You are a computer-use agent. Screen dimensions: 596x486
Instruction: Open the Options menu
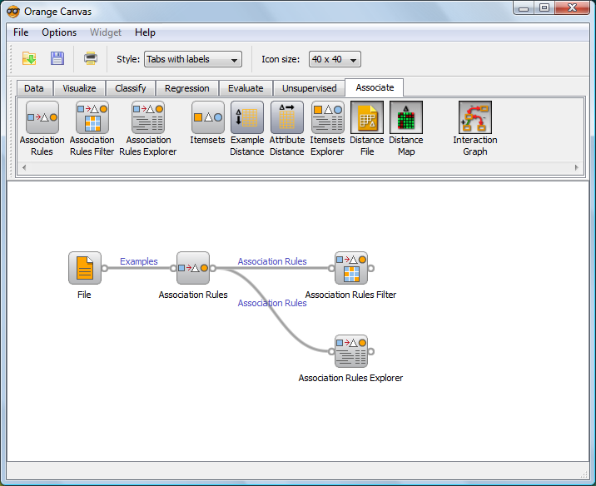click(x=59, y=32)
